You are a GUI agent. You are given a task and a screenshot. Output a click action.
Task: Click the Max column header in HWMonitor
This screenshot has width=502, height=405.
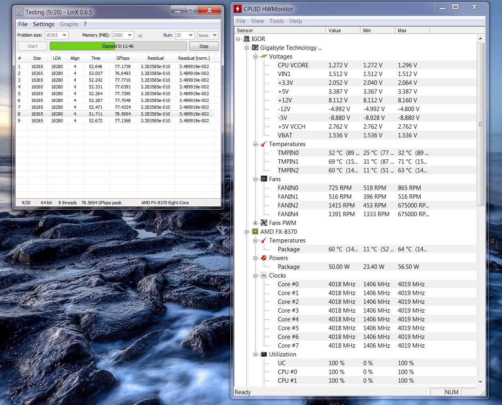[x=412, y=30]
